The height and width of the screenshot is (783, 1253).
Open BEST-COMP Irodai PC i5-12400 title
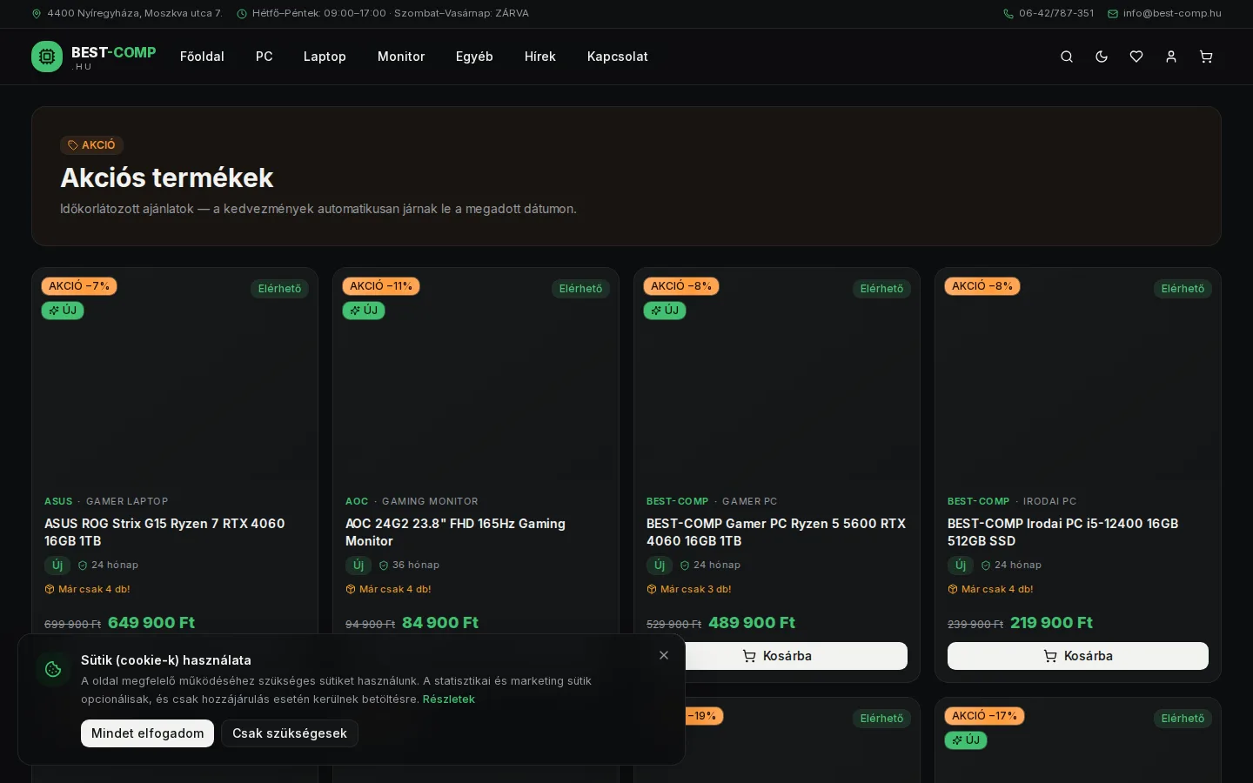[x=1063, y=532]
